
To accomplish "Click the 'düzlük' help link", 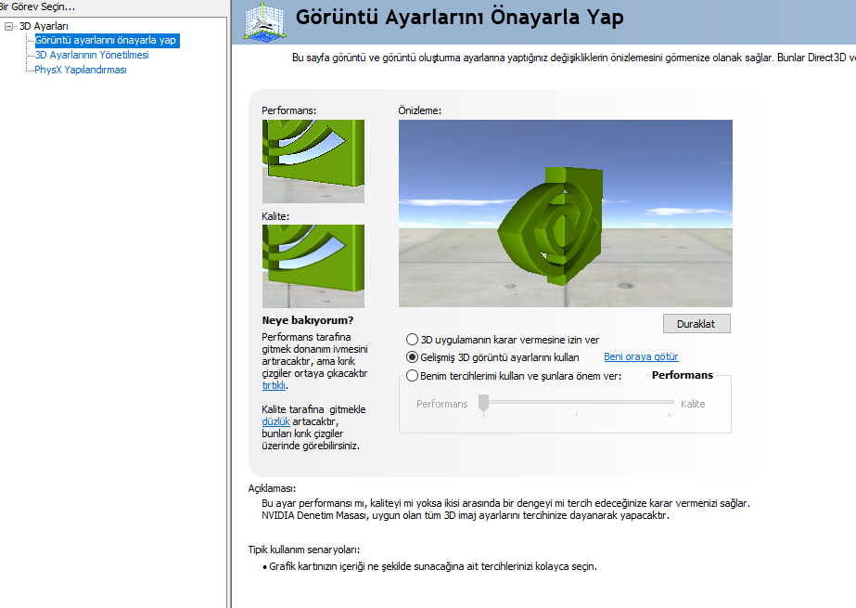I will (x=275, y=421).
